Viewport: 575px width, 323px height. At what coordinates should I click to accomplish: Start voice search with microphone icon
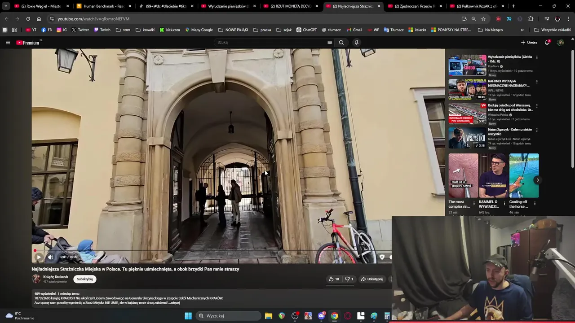(x=357, y=43)
